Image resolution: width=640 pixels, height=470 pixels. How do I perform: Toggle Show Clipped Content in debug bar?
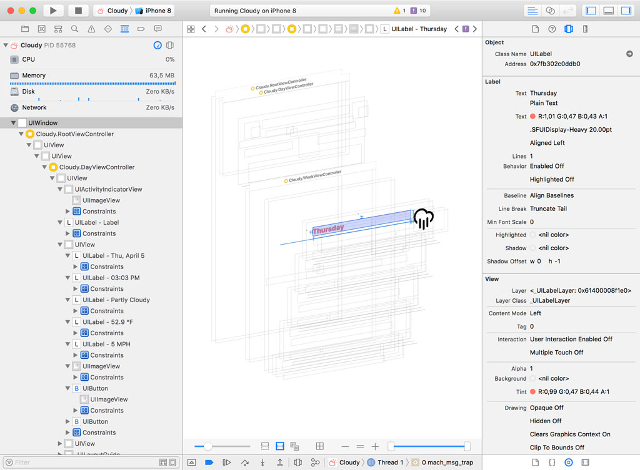[x=265, y=446]
